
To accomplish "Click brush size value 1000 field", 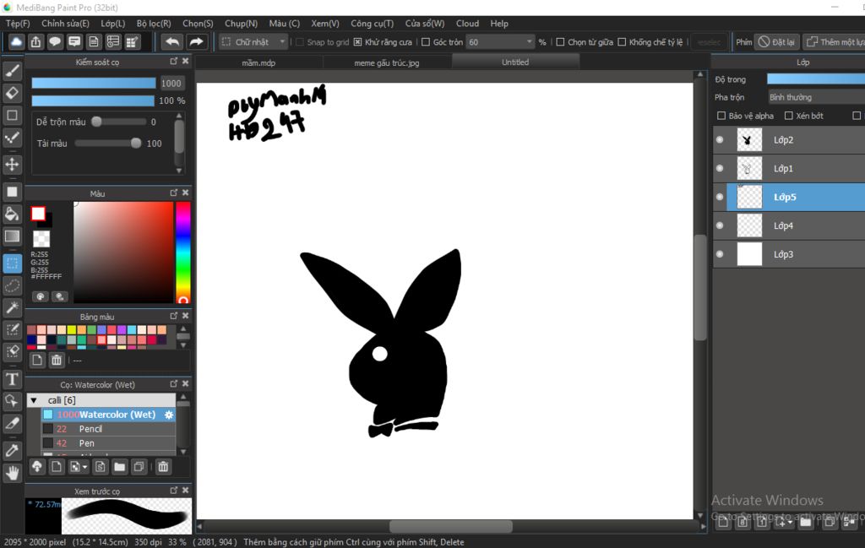I will click(x=171, y=84).
